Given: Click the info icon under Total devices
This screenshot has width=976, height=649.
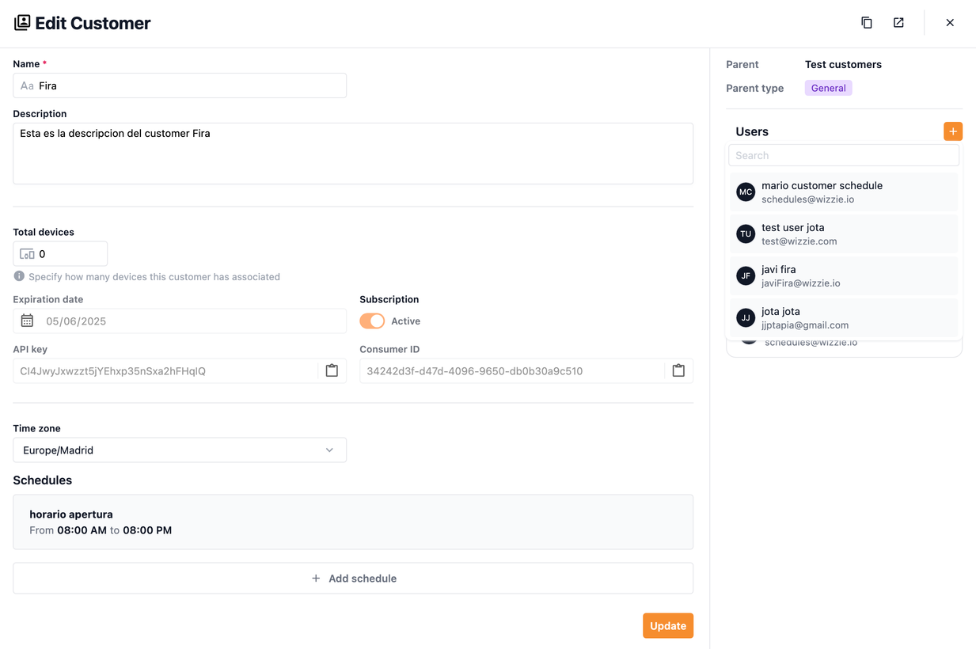Looking at the screenshot, I should coord(19,276).
